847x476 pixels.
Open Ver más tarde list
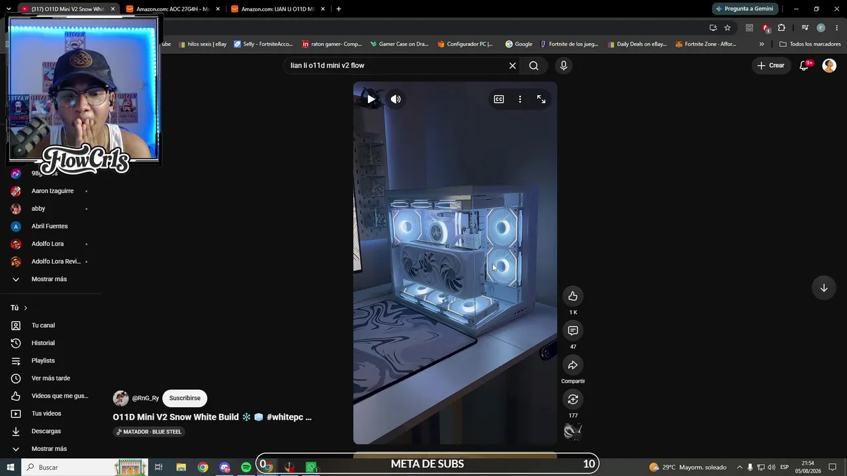click(52, 378)
